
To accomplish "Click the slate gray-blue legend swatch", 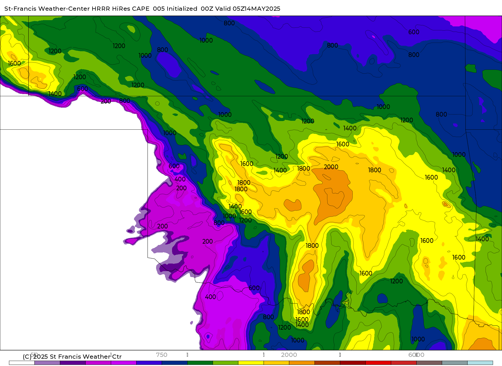I will tap(455, 363).
